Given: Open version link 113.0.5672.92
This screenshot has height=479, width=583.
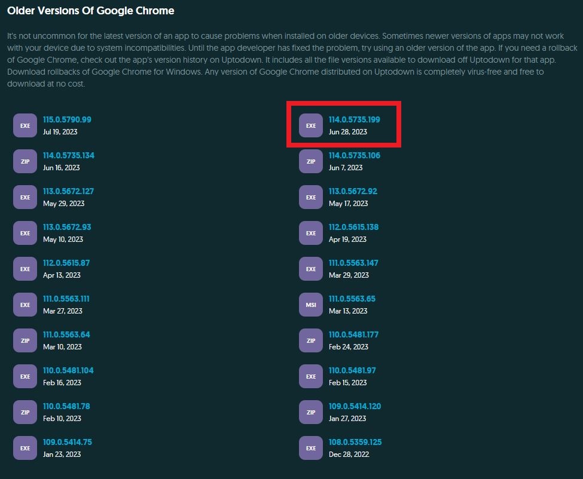Looking at the screenshot, I should (x=353, y=191).
